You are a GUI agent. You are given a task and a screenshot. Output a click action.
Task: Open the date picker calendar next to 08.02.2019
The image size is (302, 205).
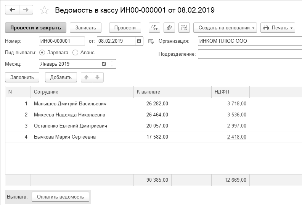click(139, 41)
